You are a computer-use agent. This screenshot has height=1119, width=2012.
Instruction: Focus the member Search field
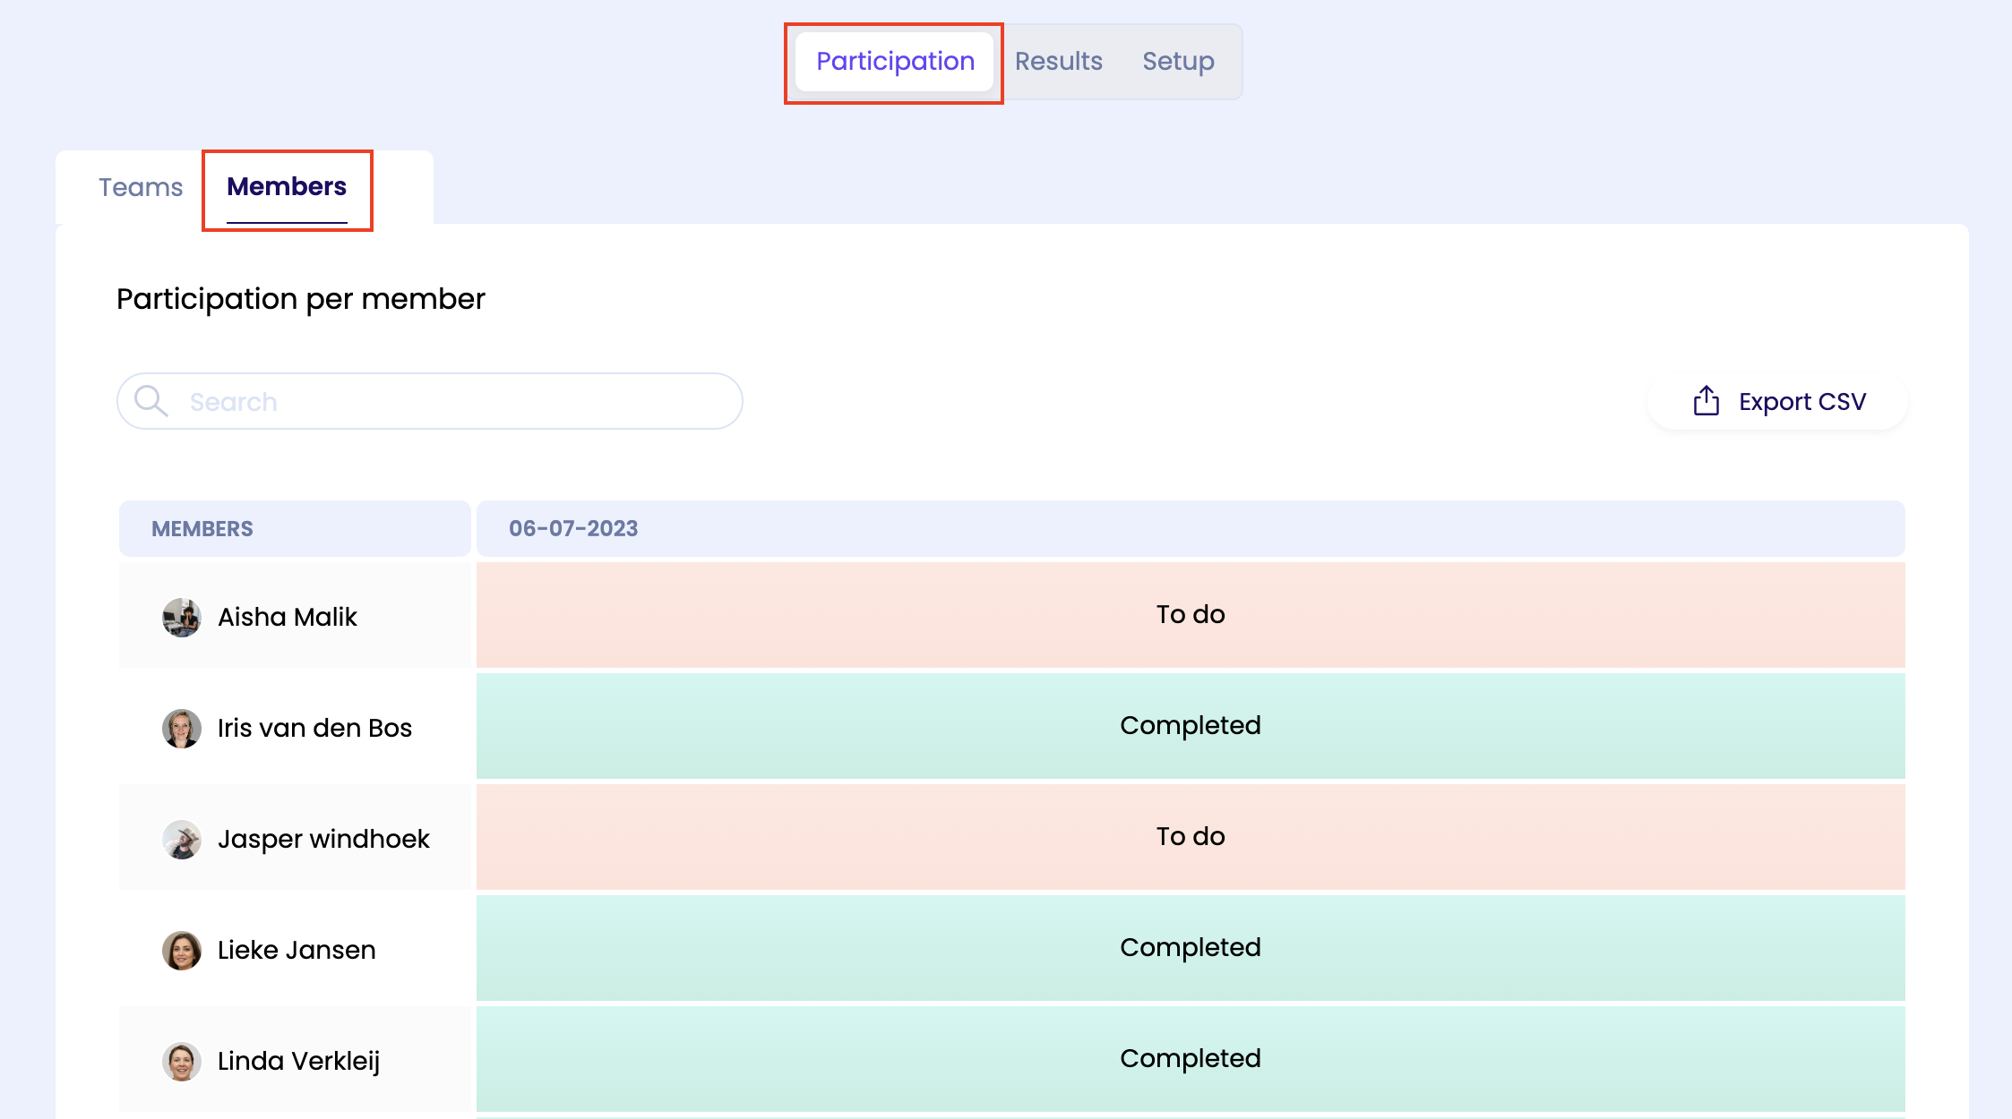tap(448, 401)
